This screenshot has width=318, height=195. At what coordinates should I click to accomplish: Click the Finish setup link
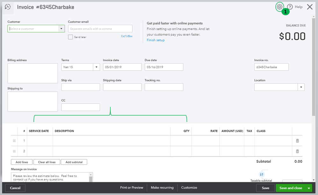156,40
